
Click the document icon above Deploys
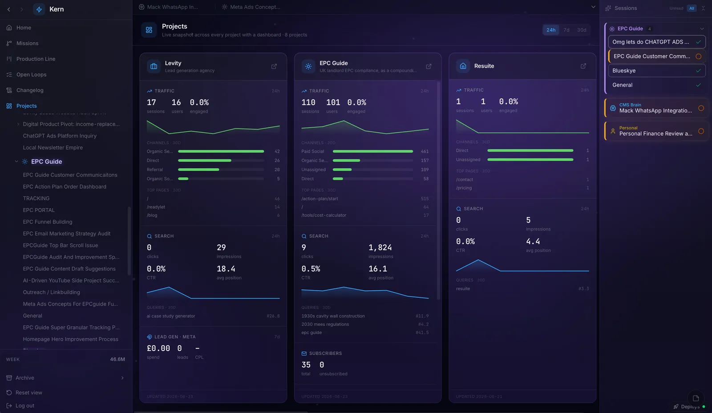tap(696, 398)
